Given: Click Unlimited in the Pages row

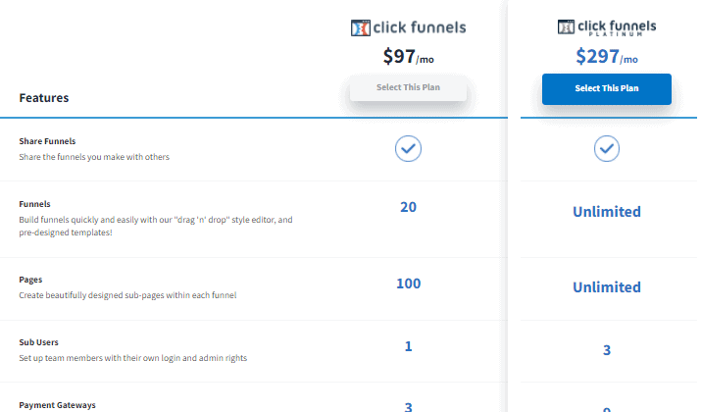Looking at the screenshot, I should click(606, 287).
